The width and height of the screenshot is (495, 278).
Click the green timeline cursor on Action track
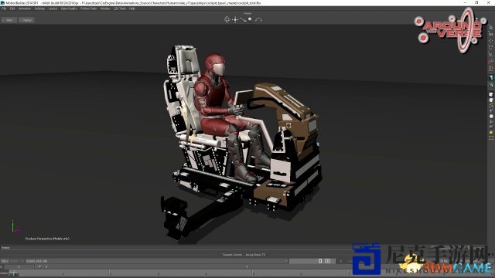tap(14, 273)
